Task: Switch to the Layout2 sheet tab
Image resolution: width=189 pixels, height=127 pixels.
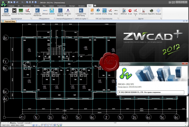Action: tap(28, 123)
